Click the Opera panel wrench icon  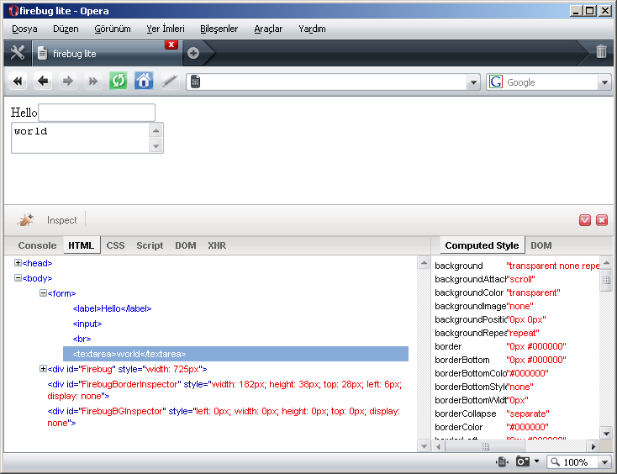click(17, 53)
